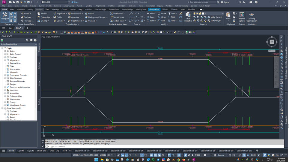
Task: Expand the Point Groups tree node
Action: (x=5, y=54)
